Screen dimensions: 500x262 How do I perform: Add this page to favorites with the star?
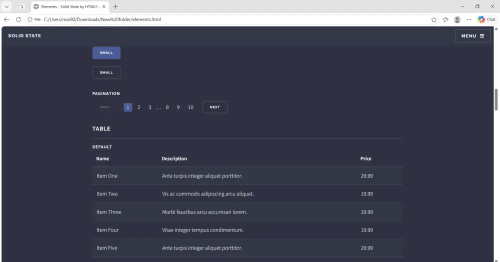point(433,19)
